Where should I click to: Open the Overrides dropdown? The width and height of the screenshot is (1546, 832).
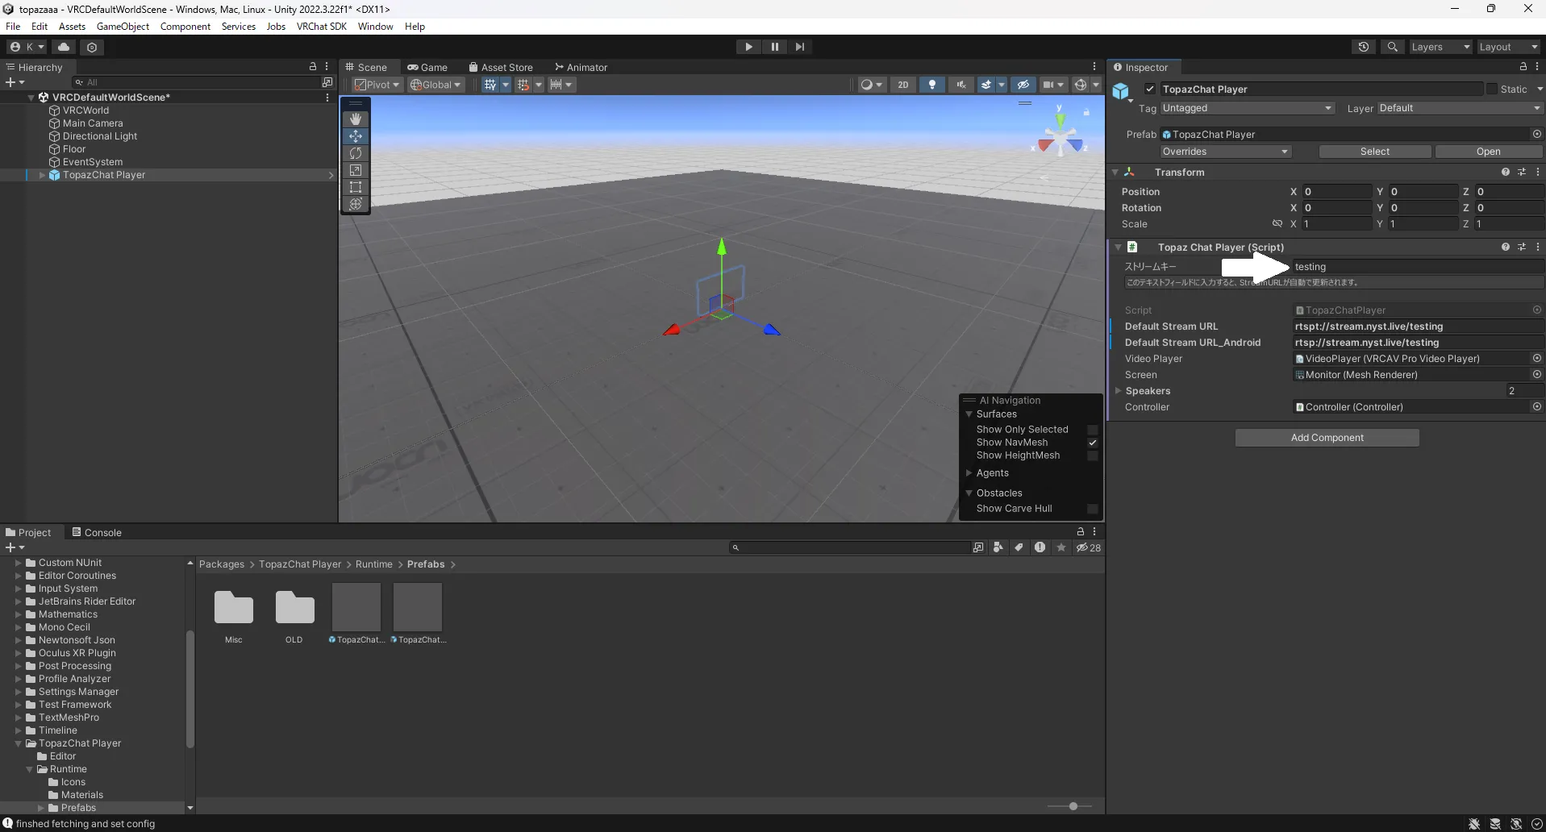point(1226,152)
